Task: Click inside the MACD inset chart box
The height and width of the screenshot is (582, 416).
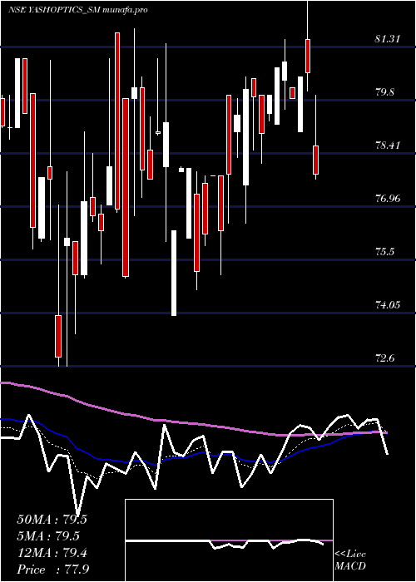Action: [229, 540]
